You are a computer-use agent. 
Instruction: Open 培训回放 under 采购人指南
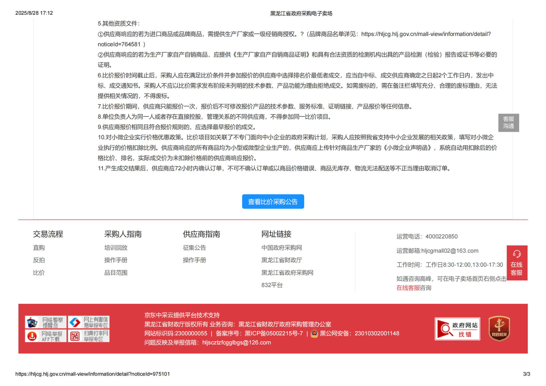tap(116, 248)
